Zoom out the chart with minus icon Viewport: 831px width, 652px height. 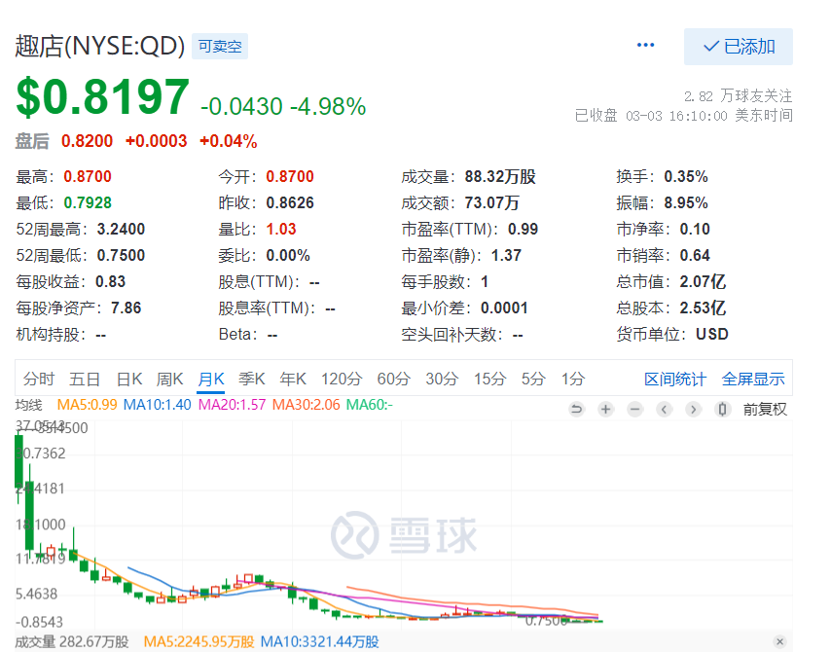point(634,409)
